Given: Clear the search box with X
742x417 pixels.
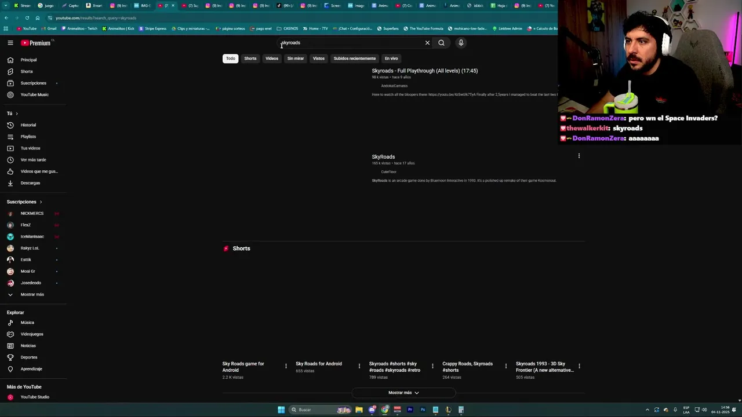Looking at the screenshot, I should 427,43.
